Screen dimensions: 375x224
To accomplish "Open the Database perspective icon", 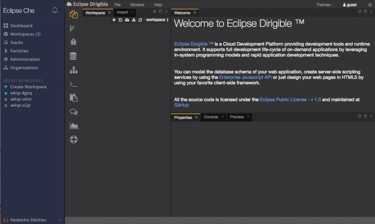I will [73, 56].
